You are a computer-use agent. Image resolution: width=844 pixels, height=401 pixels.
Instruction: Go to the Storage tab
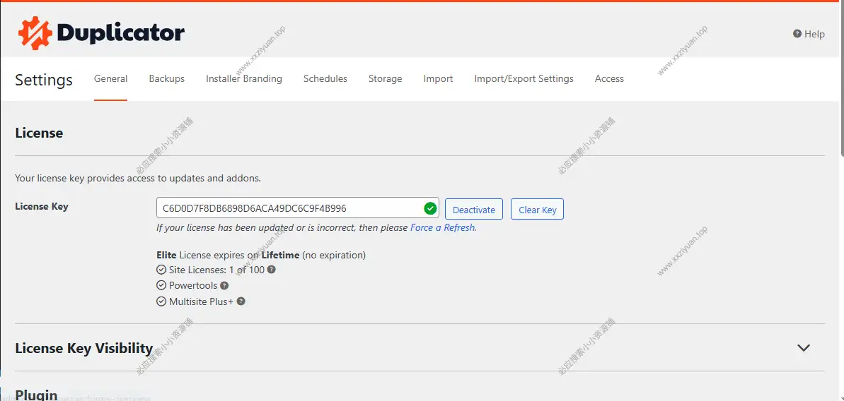[385, 79]
